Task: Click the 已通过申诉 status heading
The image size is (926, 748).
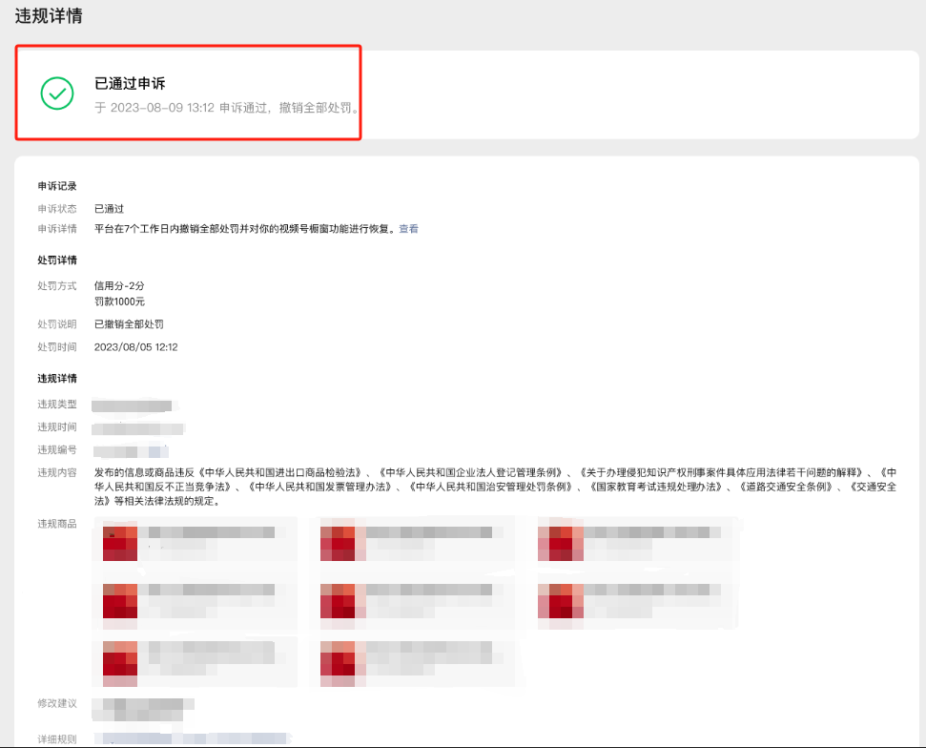Action: point(130,84)
